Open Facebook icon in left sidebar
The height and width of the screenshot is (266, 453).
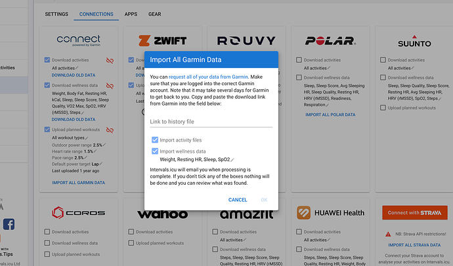(x=9, y=224)
